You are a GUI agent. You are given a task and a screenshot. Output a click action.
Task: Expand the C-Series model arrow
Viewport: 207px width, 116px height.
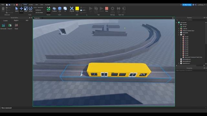pos(179,29)
